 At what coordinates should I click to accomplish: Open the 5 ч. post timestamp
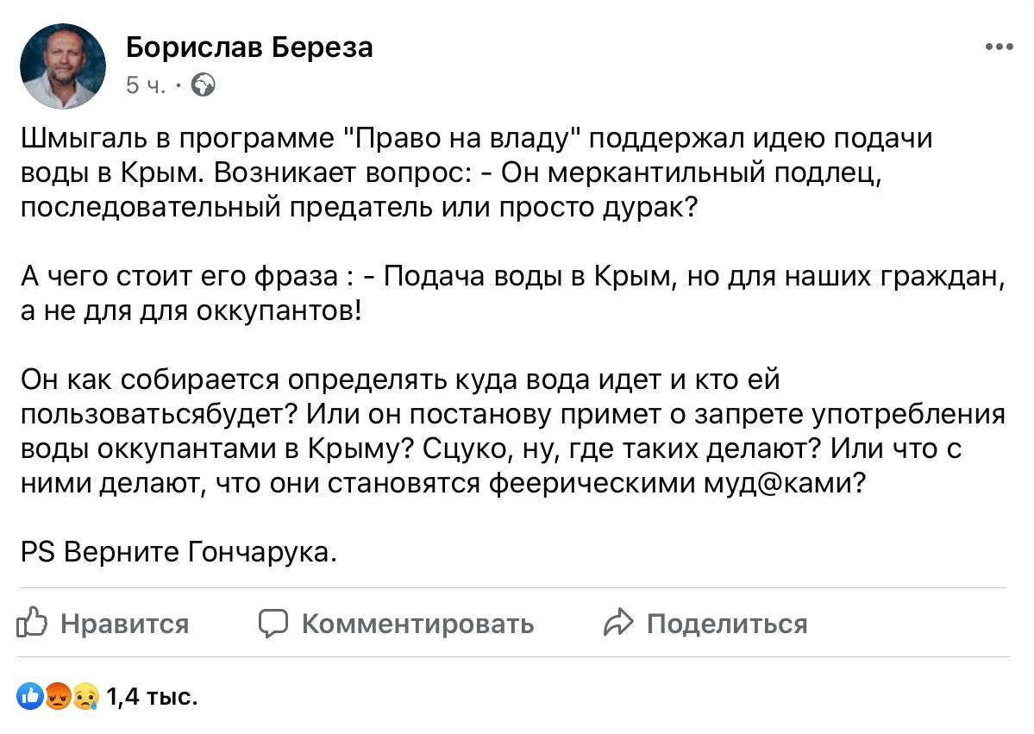pyautogui.click(x=146, y=85)
